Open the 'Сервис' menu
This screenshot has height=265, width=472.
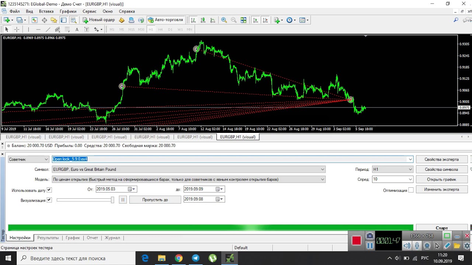90,11
